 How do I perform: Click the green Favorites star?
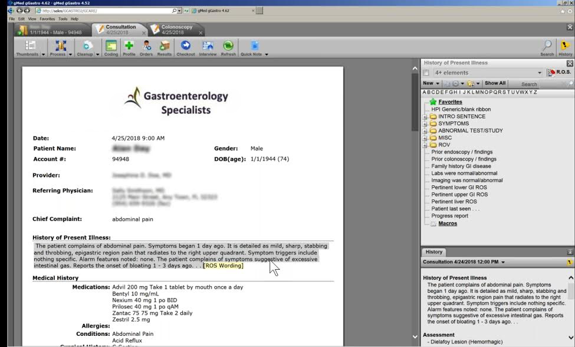click(x=433, y=102)
